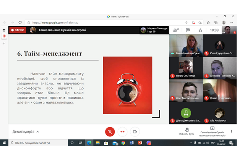Image resolution: width=237 pixels, height=160 pixels.
Task: Raise hand with Підняти руку button
Action: point(187,131)
